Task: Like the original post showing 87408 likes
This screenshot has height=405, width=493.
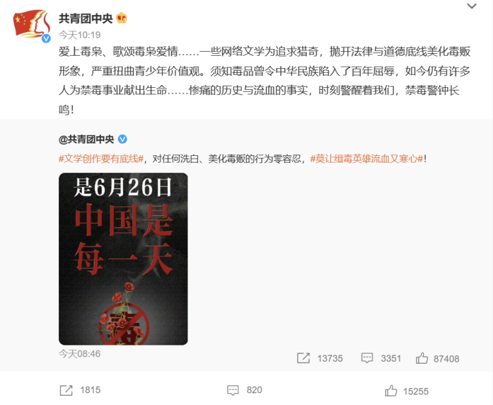Action: pyautogui.click(x=422, y=358)
